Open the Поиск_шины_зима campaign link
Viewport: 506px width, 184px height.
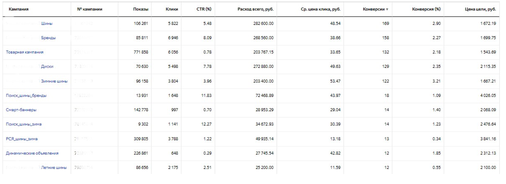(24, 124)
